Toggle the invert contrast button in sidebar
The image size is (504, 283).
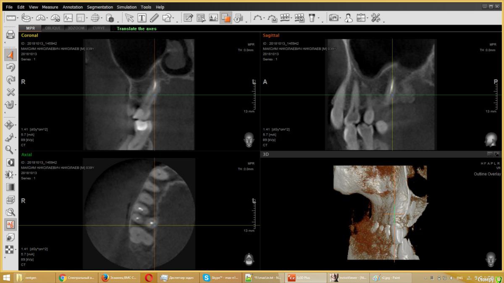click(10, 162)
